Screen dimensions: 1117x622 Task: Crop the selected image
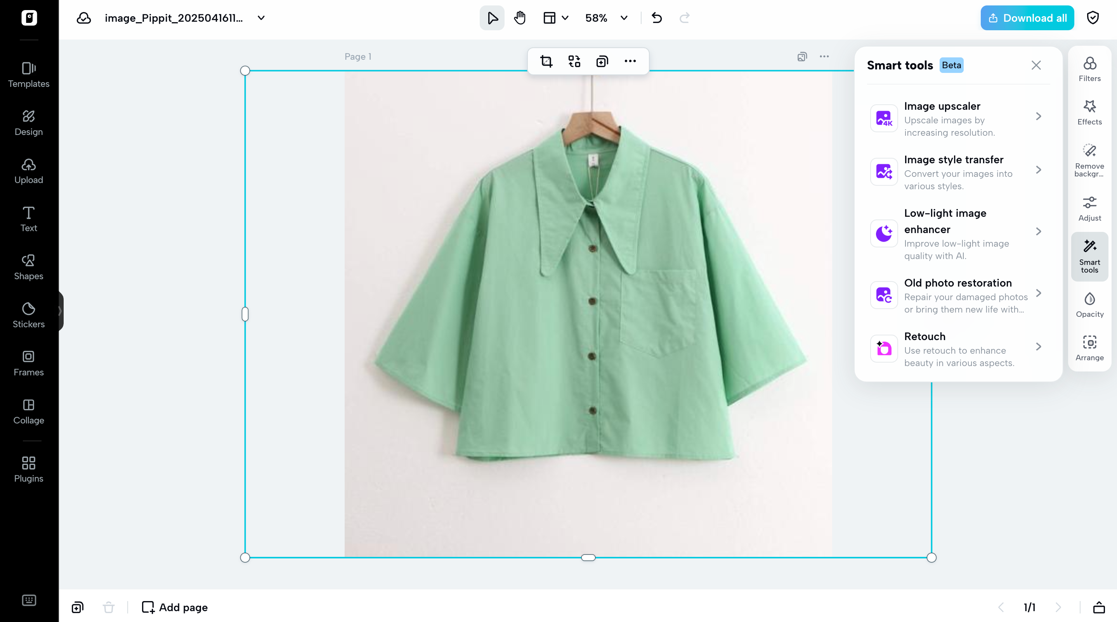click(x=546, y=61)
